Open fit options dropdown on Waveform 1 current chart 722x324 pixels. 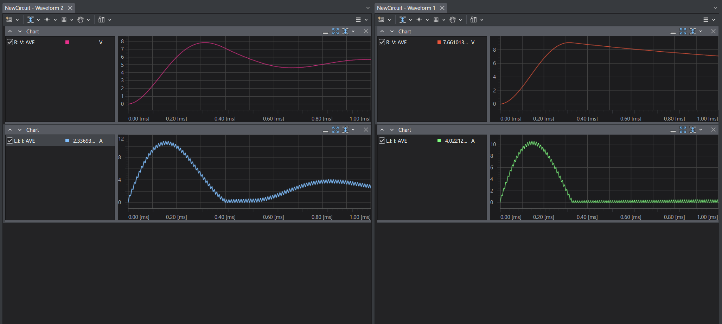tap(701, 130)
